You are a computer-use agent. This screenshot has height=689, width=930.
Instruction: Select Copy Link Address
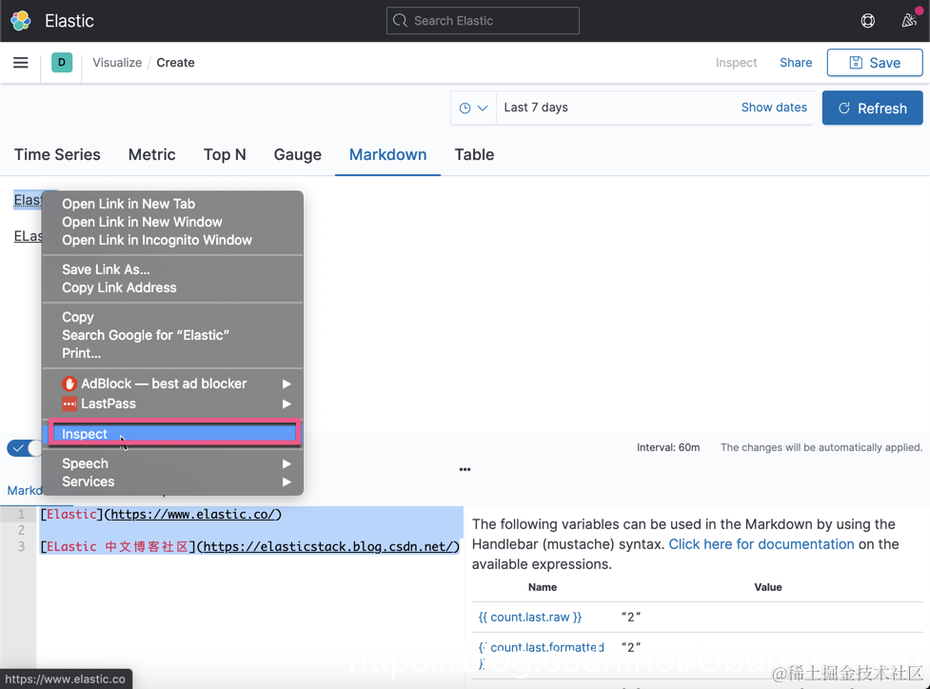(x=172, y=287)
